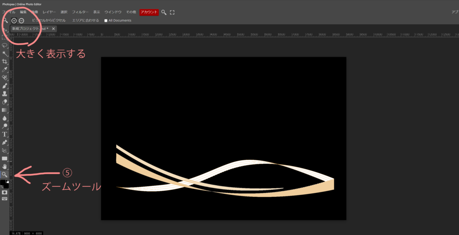Select the Hand tool
The height and width of the screenshot is (235, 459).
[5, 166]
